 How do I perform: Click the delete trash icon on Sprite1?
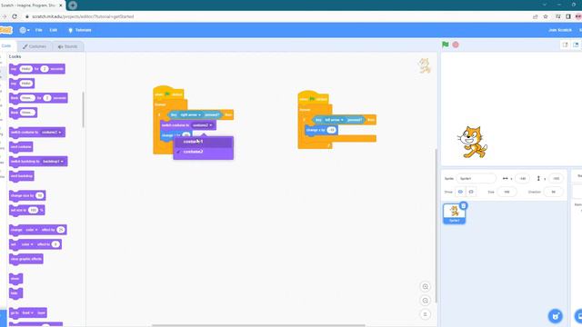pyautogui.click(x=463, y=206)
